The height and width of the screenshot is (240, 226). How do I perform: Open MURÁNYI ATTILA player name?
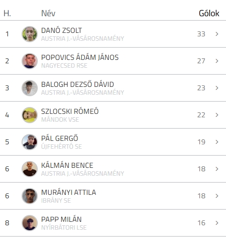click(69, 192)
